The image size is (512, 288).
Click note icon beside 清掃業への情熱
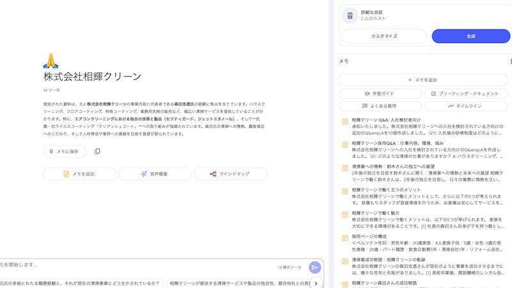pyautogui.click(x=345, y=168)
